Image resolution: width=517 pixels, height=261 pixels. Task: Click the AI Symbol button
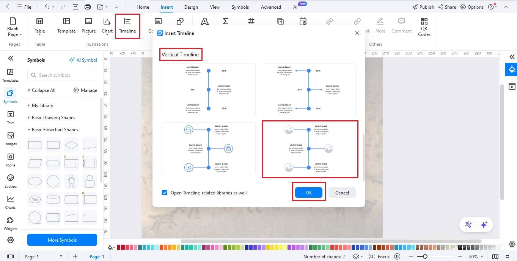[83, 60]
